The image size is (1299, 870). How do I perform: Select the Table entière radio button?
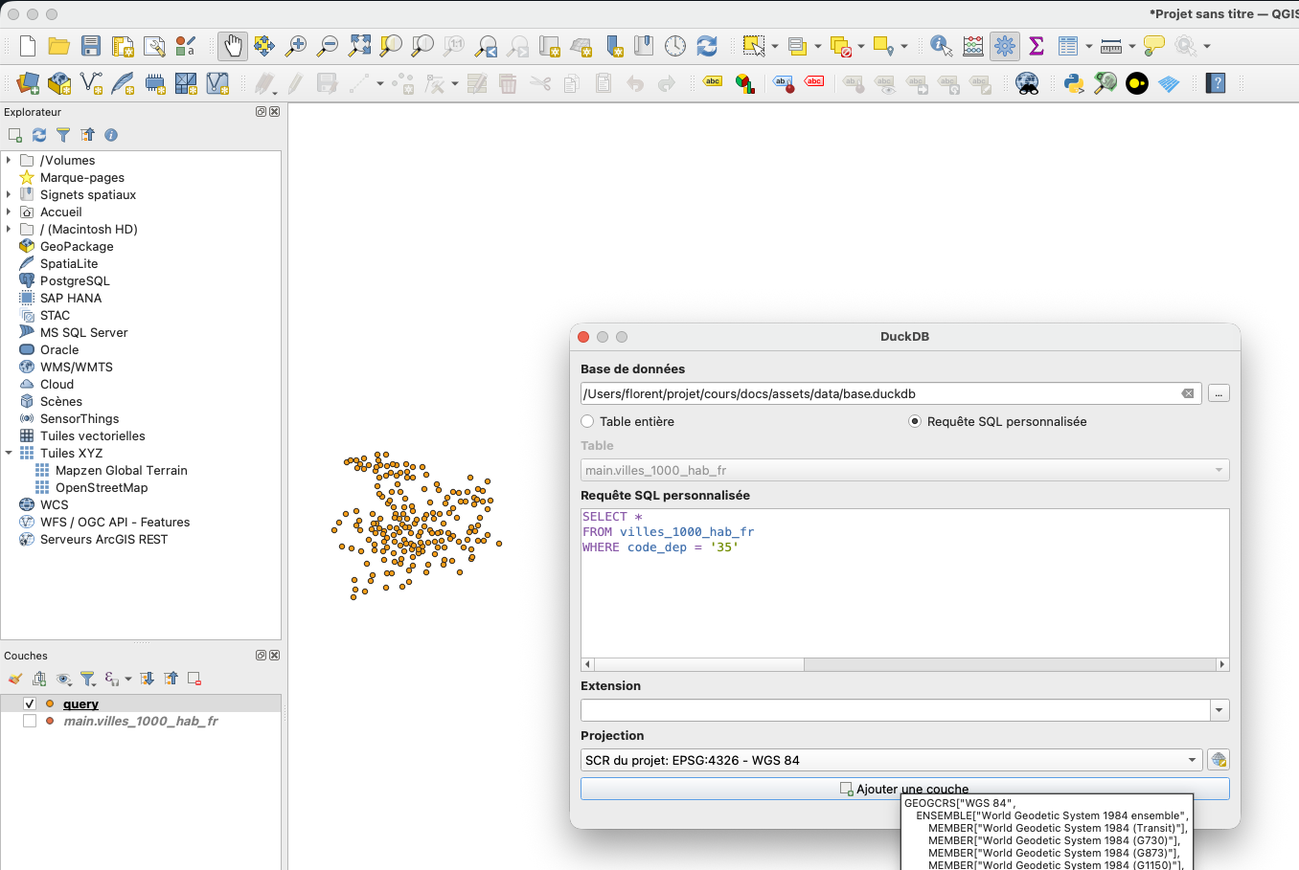tap(587, 421)
